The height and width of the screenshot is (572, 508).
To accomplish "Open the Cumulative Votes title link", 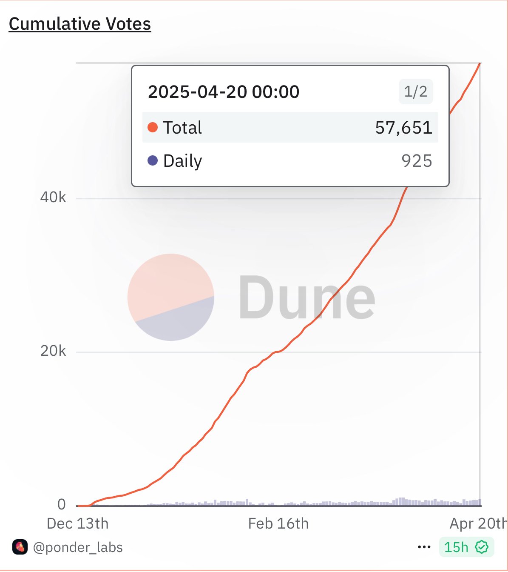I will tap(80, 24).
